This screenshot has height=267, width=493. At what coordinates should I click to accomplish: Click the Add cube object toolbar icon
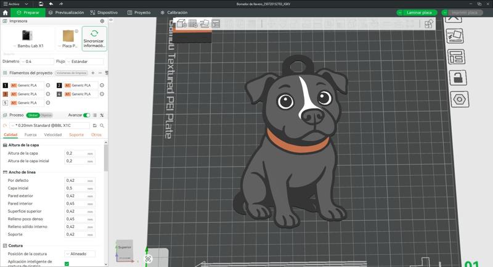click(x=181, y=23)
